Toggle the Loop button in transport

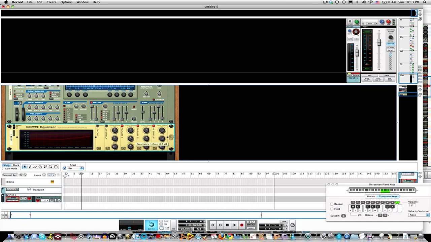tap(284, 221)
